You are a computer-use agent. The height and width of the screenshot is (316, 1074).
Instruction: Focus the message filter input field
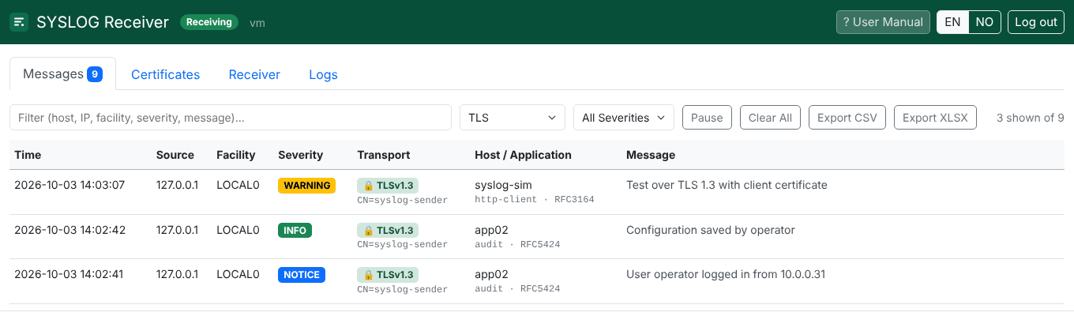231,117
